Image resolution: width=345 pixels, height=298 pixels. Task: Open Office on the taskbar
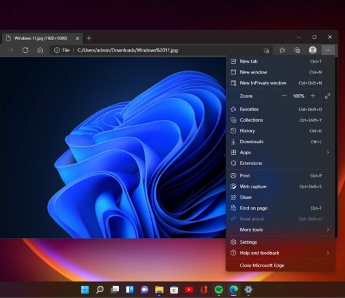coord(204,290)
